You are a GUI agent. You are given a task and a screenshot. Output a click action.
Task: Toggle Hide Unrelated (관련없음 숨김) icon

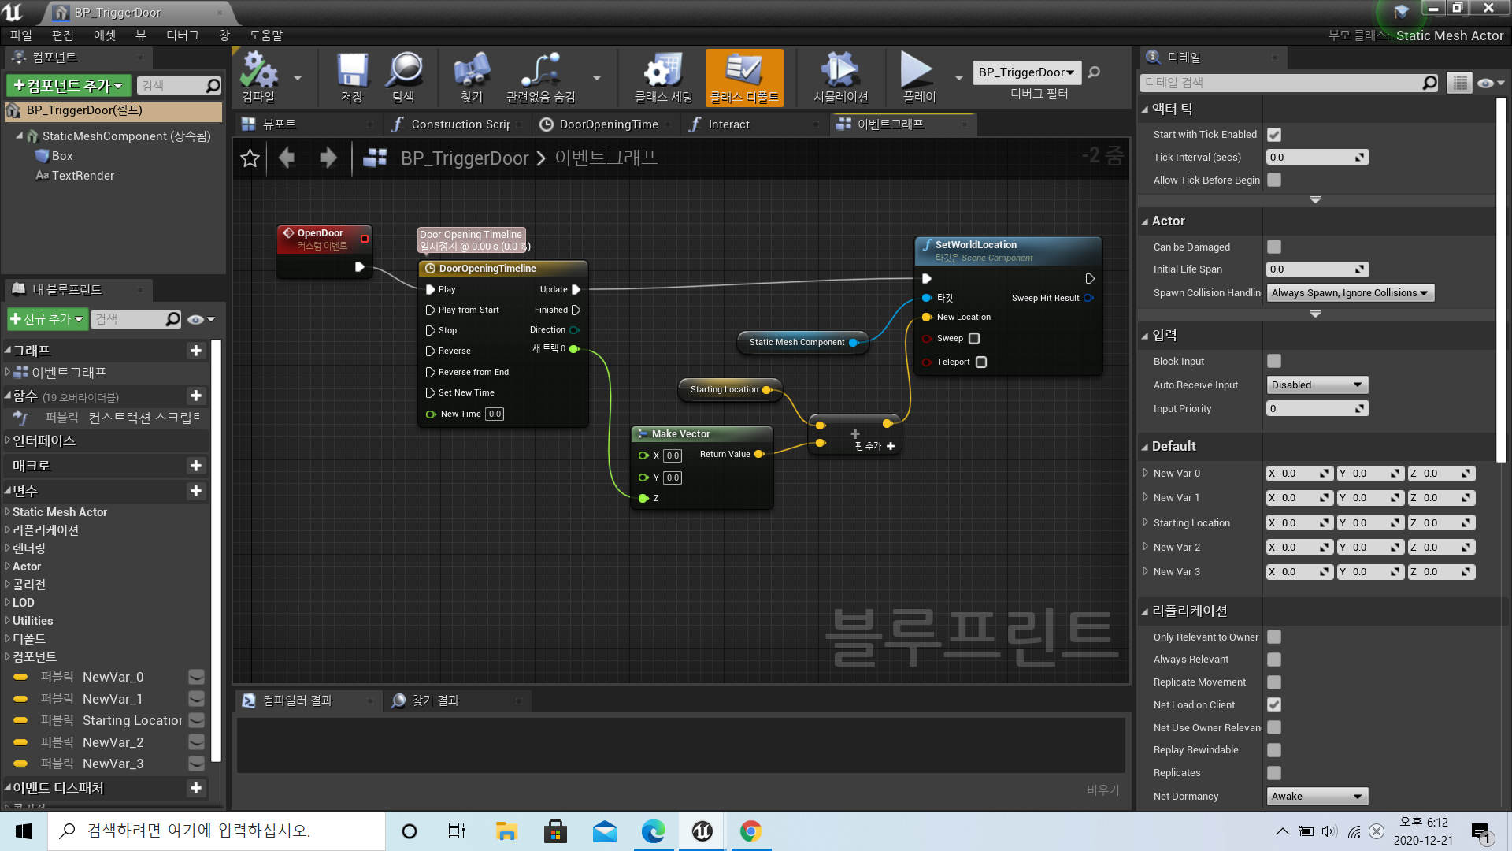(541, 77)
